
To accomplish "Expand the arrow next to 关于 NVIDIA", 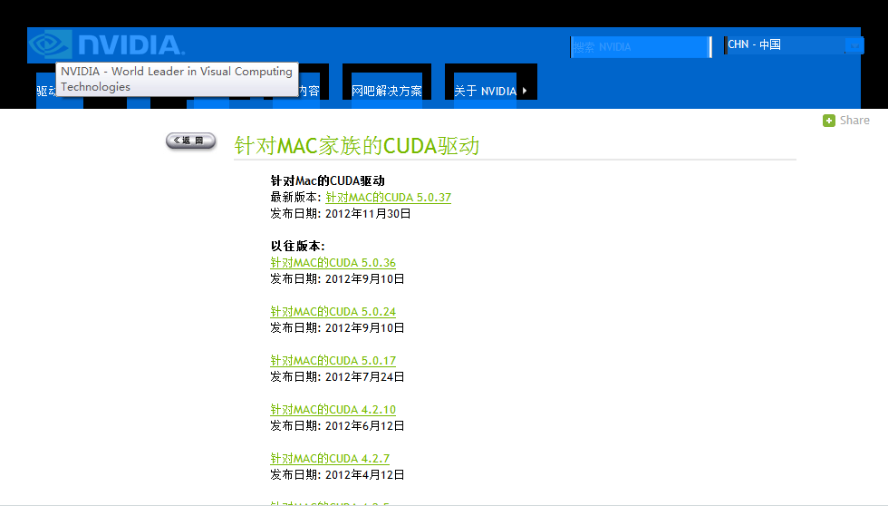I will [525, 91].
